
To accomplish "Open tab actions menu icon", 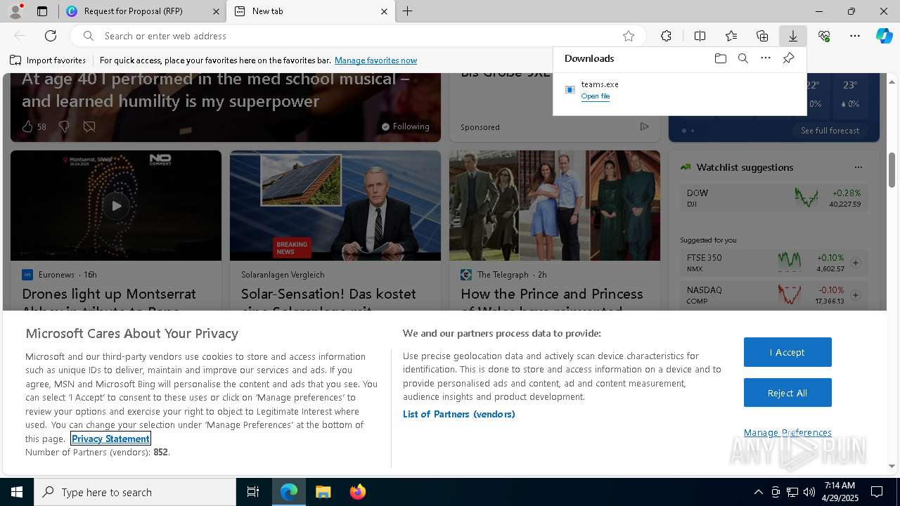I will [42, 11].
